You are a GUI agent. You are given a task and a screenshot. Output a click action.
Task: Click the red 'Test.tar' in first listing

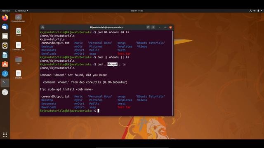coord(124,54)
